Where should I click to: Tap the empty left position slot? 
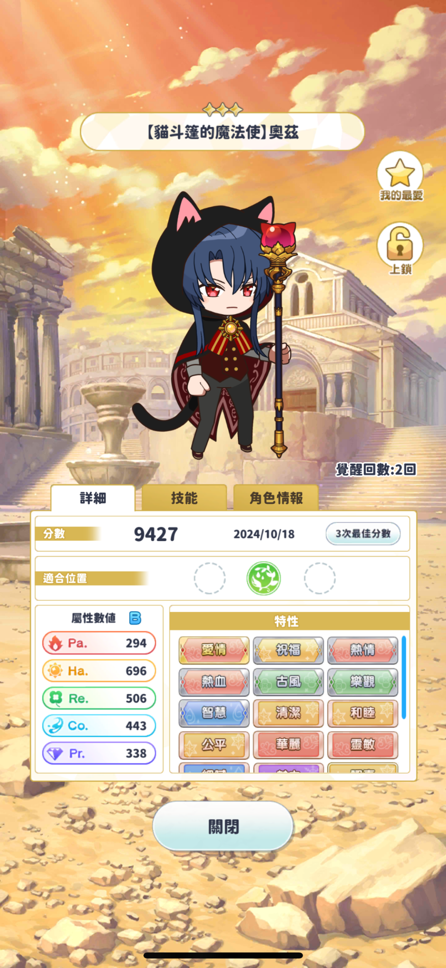click(x=210, y=578)
